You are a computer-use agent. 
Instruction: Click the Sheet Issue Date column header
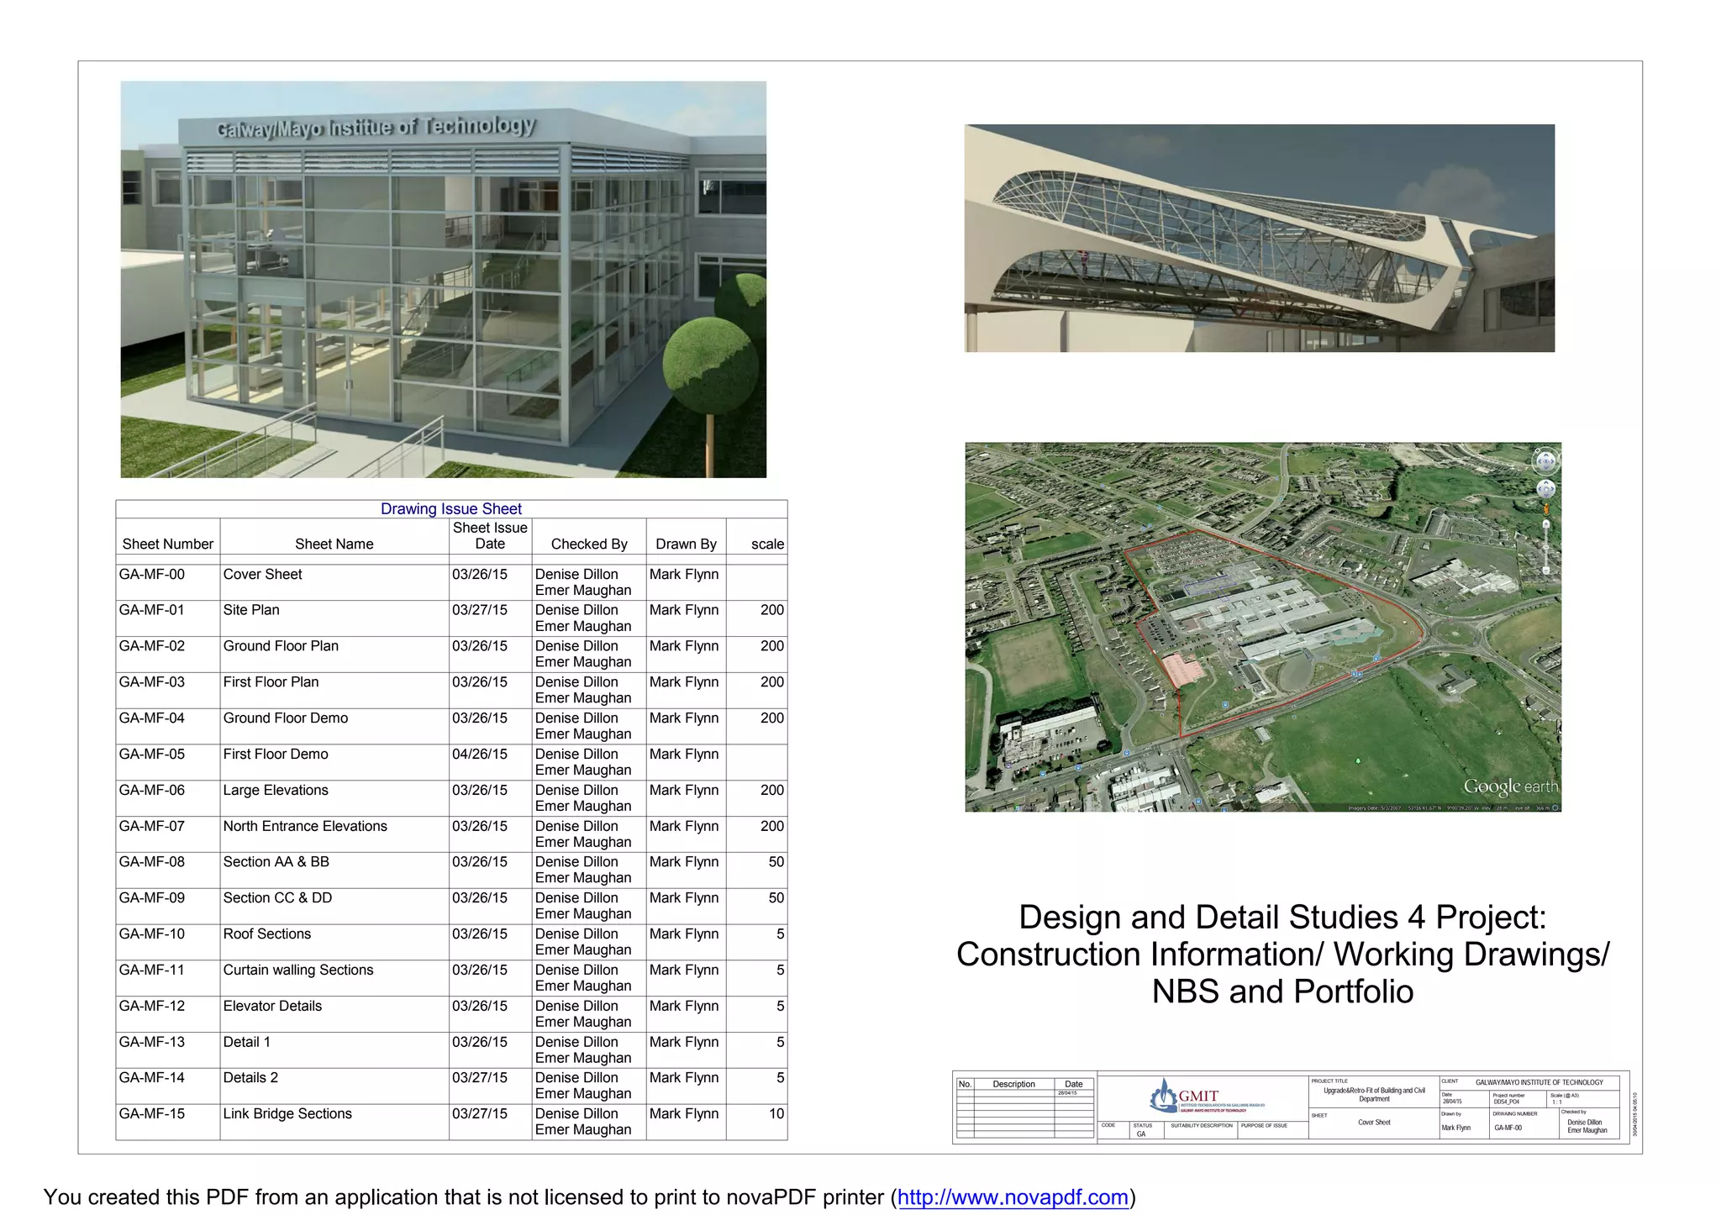point(490,535)
